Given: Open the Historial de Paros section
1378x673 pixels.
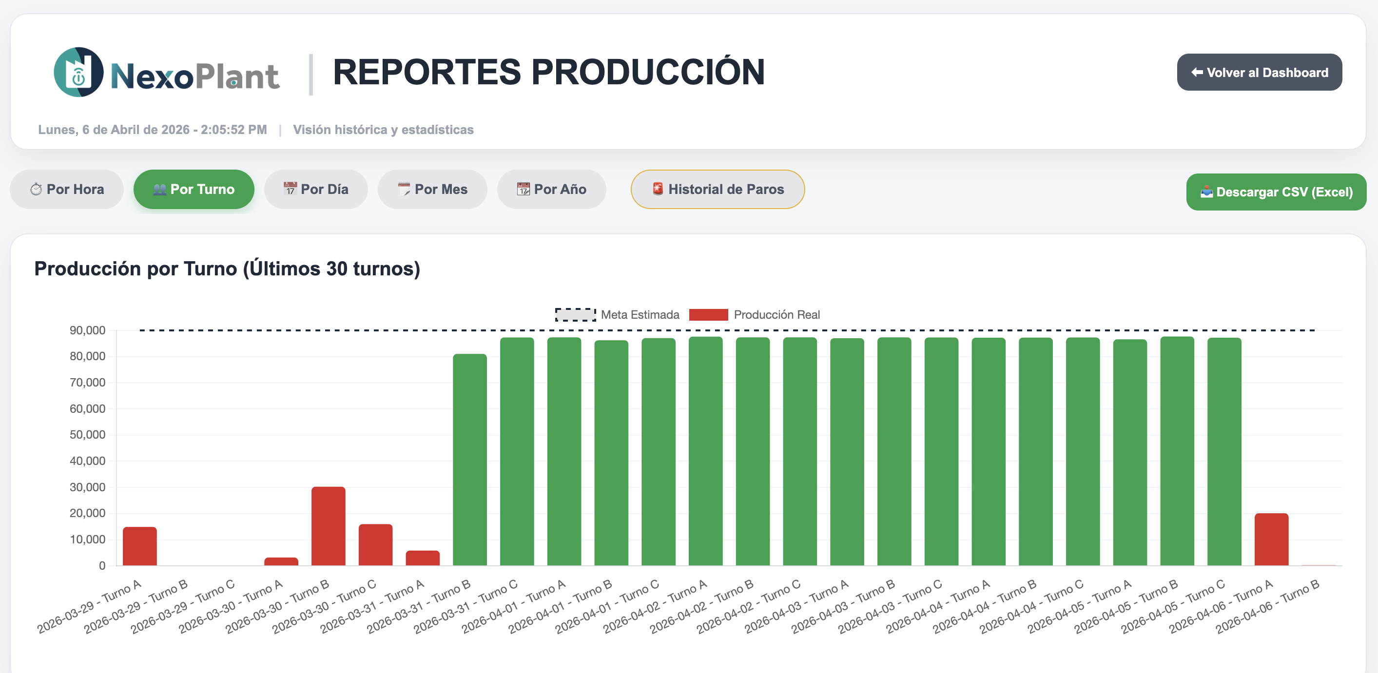Looking at the screenshot, I should click(718, 189).
